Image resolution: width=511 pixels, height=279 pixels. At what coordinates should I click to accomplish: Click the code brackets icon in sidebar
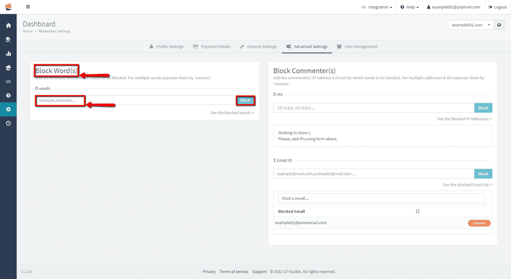[x=8, y=81]
